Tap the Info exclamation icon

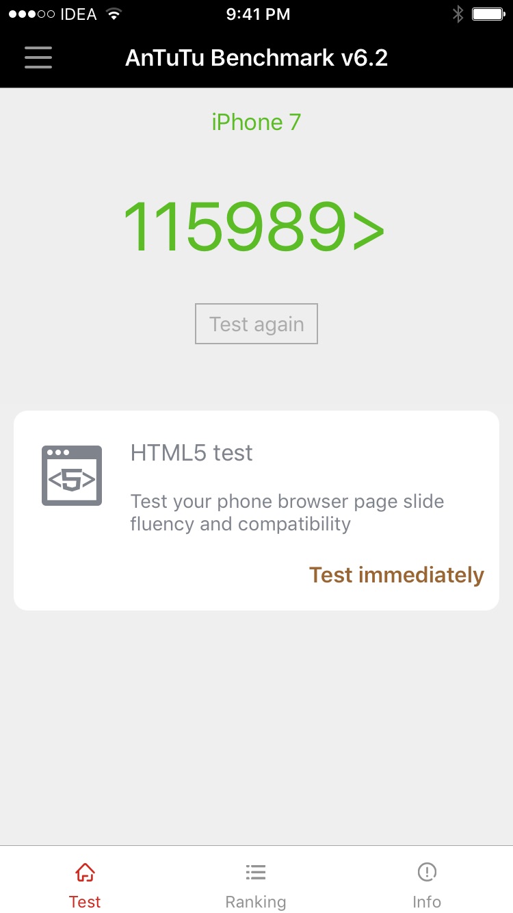click(x=427, y=872)
